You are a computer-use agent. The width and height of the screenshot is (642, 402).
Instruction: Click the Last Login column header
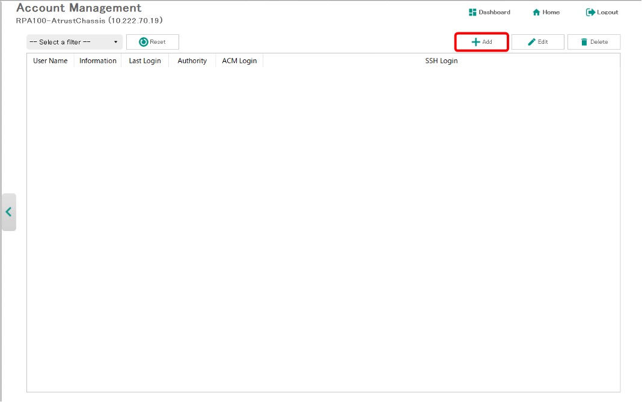[145, 61]
